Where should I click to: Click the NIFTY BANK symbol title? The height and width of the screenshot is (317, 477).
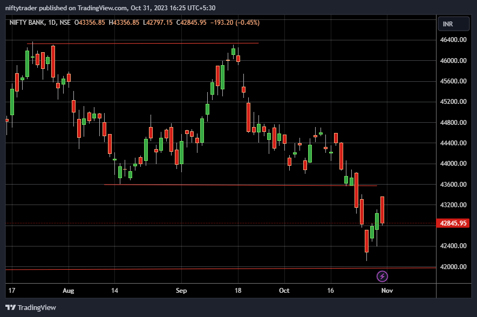[x=28, y=23]
